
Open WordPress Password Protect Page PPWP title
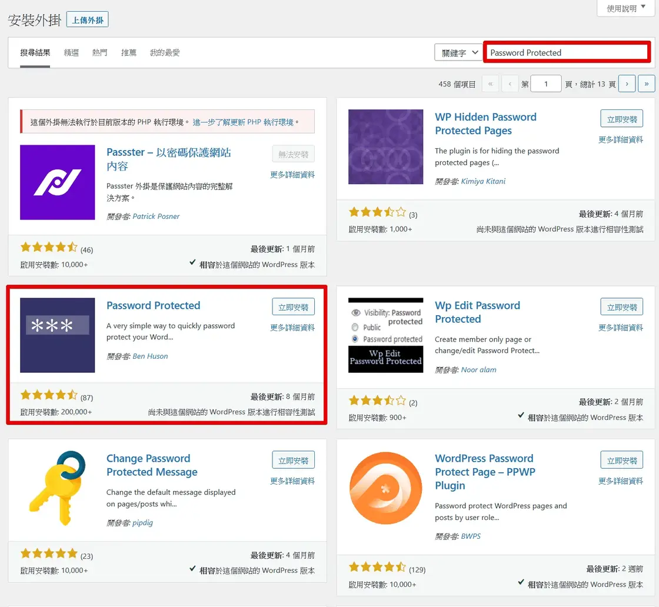[485, 472]
